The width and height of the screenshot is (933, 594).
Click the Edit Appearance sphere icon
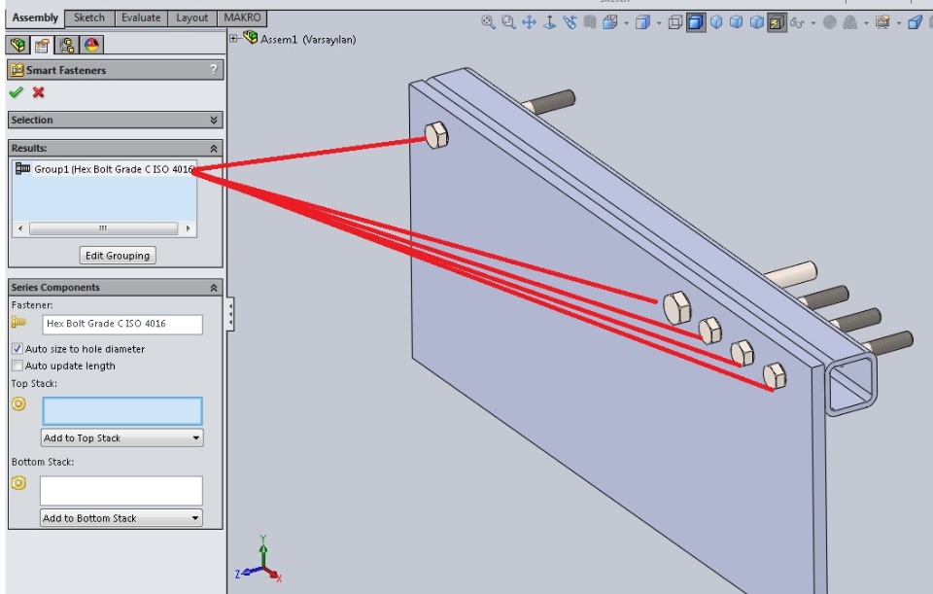tap(829, 22)
